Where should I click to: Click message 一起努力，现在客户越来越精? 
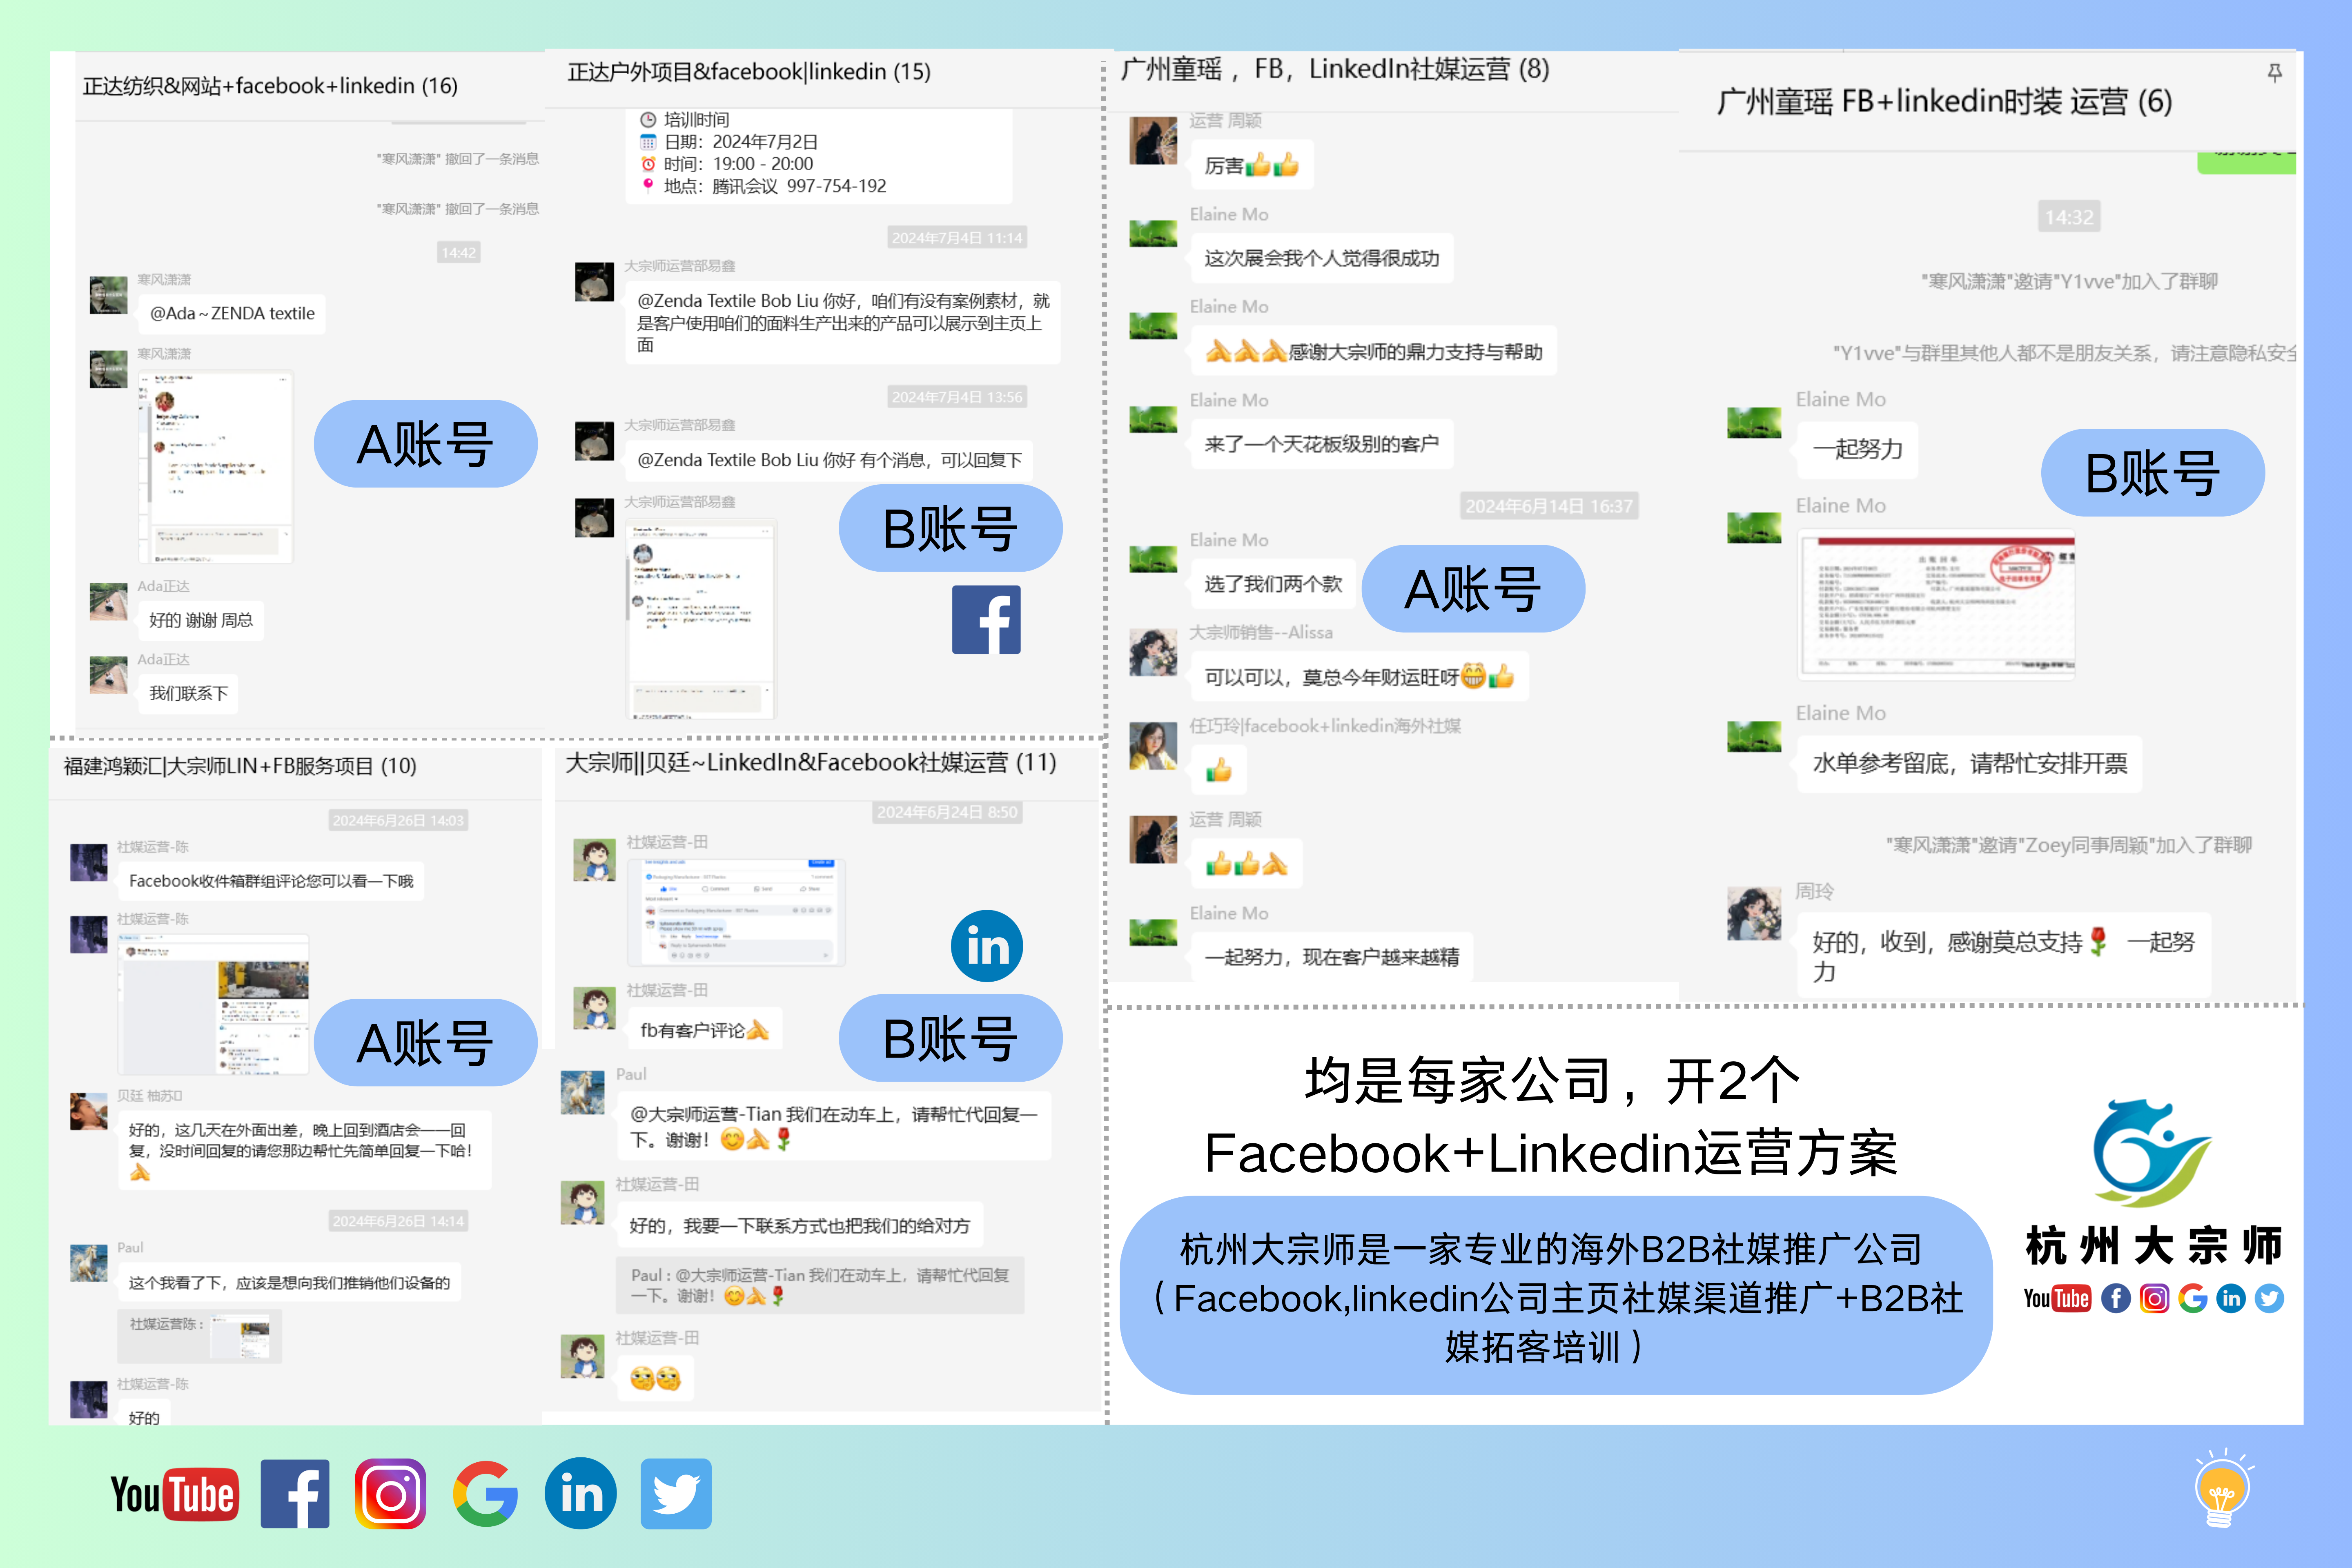coord(1331,957)
